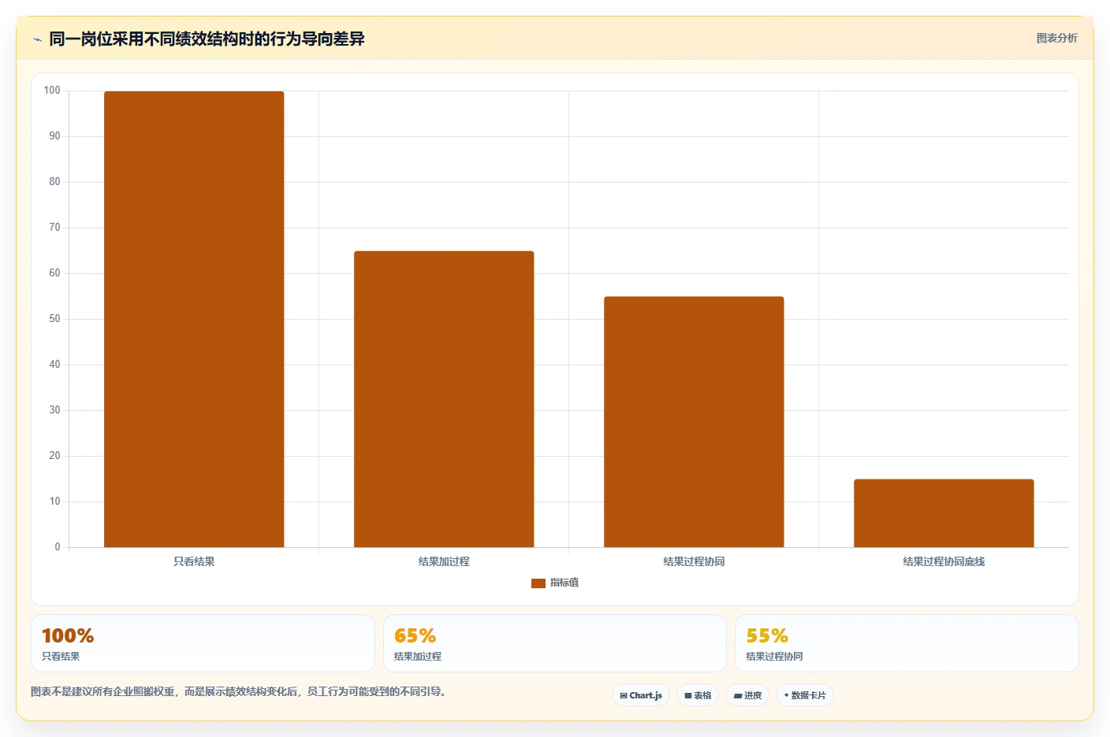Image resolution: width=1110 pixels, height=737 pixels.
Task: Select the 表格 tag pill
Action: coord(698,695)
